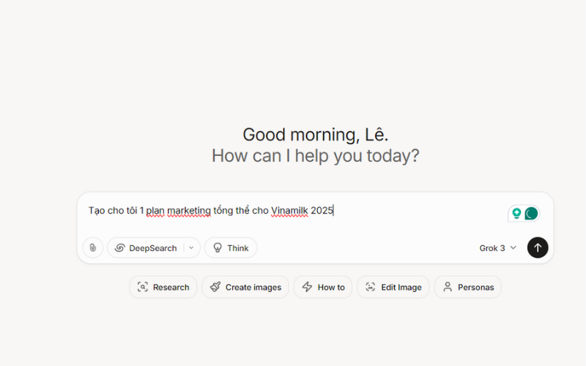Click the How to lightning bolt icon

(307, 288)
